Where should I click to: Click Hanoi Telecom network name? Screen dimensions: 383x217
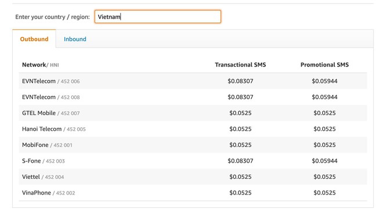tap(42, 129)
